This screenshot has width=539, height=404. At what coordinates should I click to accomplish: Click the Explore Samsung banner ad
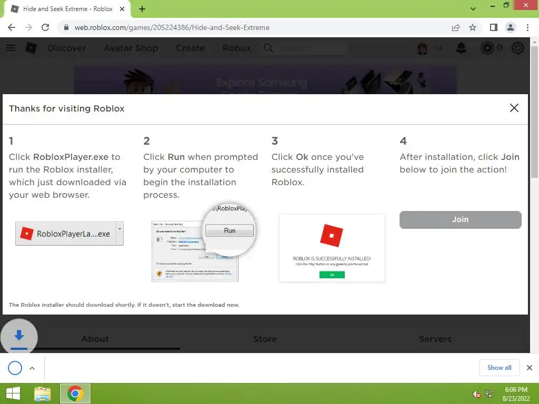click(x=265, y=80)
